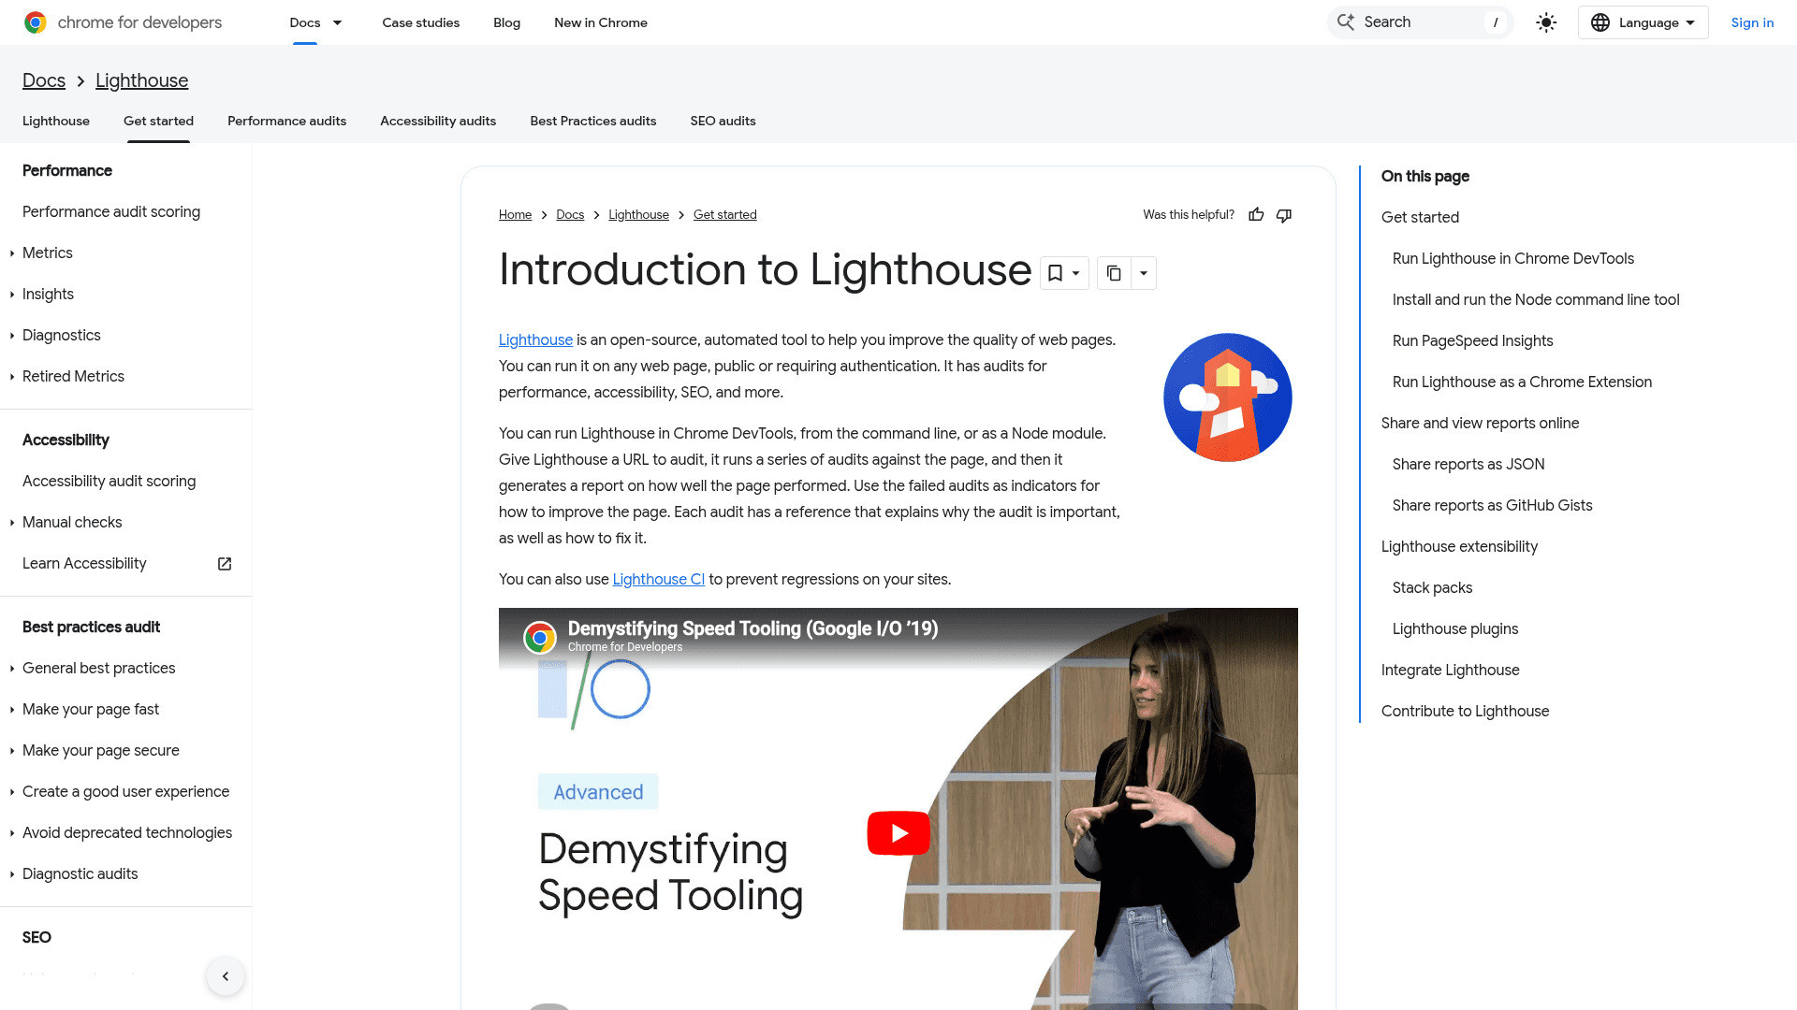Click the thumbs up helpful icon

tap(1256, 215)
